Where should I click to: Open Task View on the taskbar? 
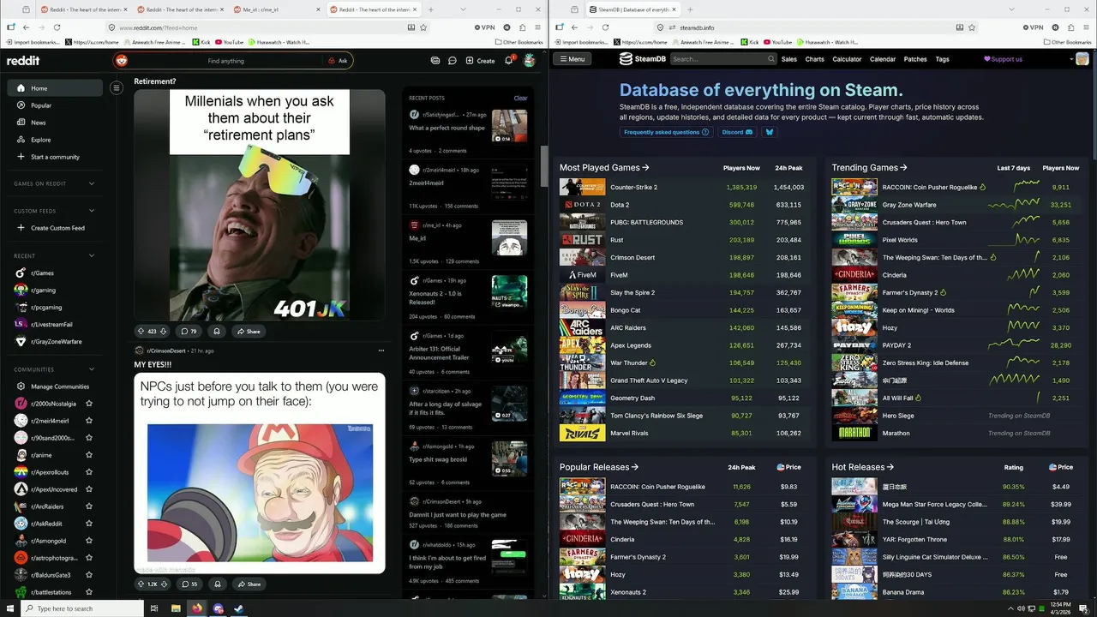pos(154,608)
